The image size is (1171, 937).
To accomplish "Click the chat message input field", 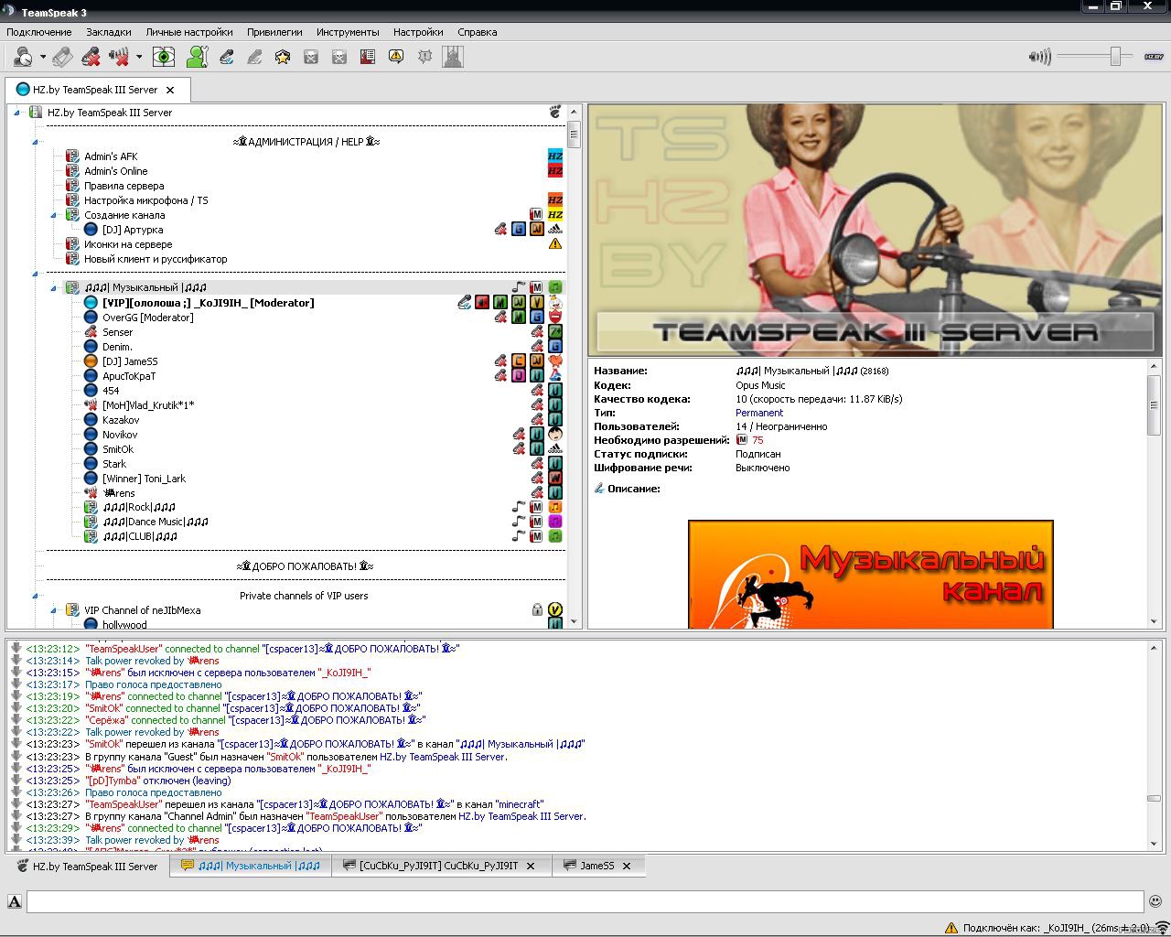I will [x=585, y=901].
